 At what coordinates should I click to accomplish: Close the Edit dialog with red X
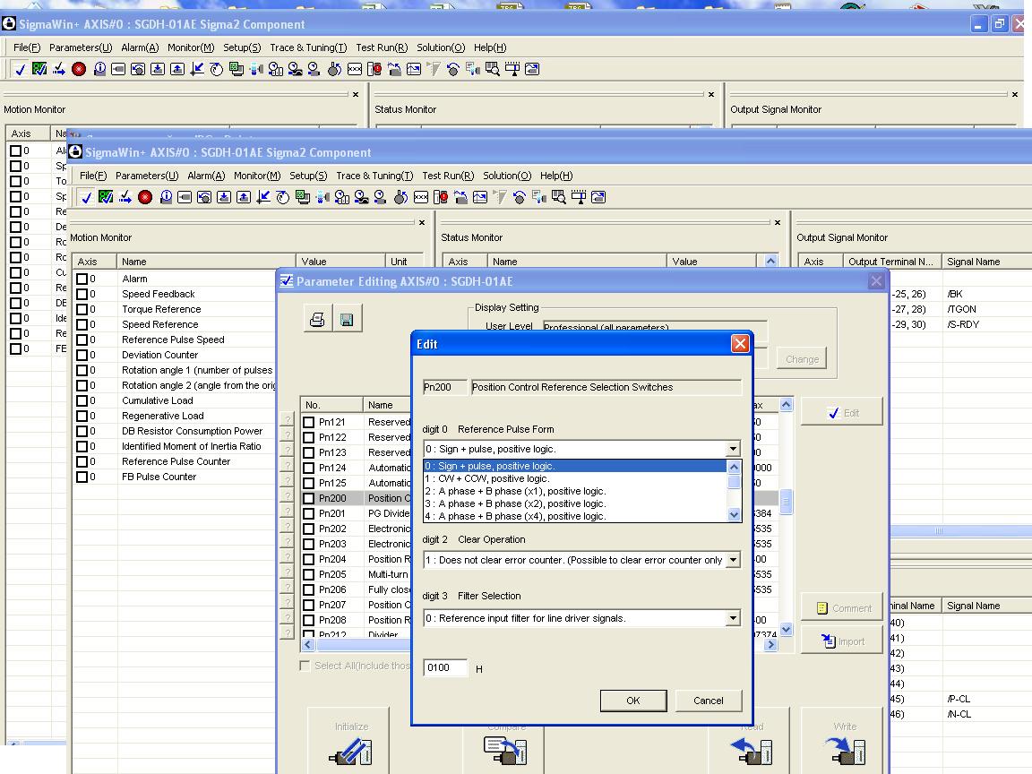pos(741,344)
